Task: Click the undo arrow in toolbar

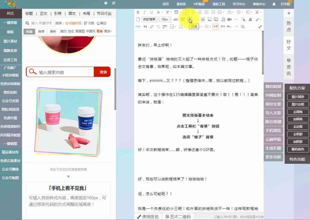Action: pos(229,27)
